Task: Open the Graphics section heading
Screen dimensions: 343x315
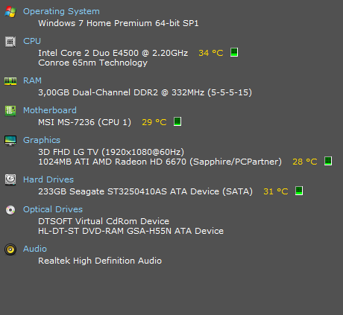Action: (42, 140)
